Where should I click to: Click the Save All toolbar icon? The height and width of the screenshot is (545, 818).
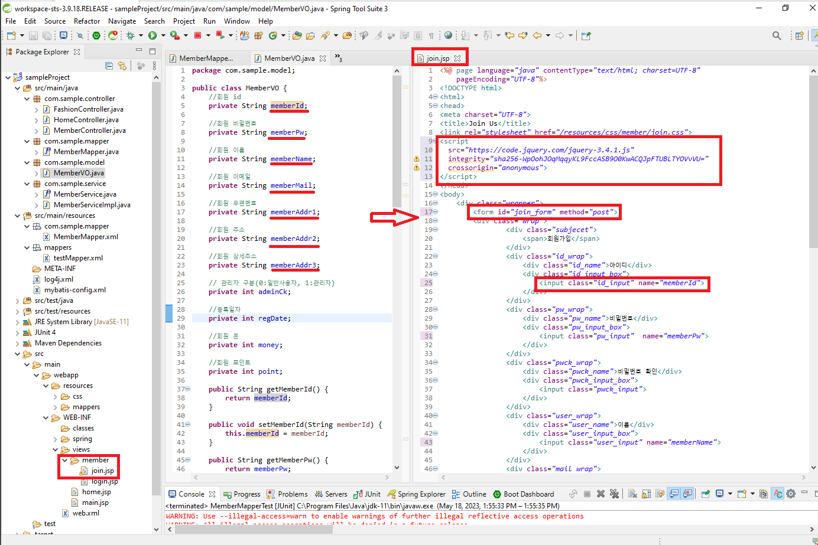click(x=47, y=35)
